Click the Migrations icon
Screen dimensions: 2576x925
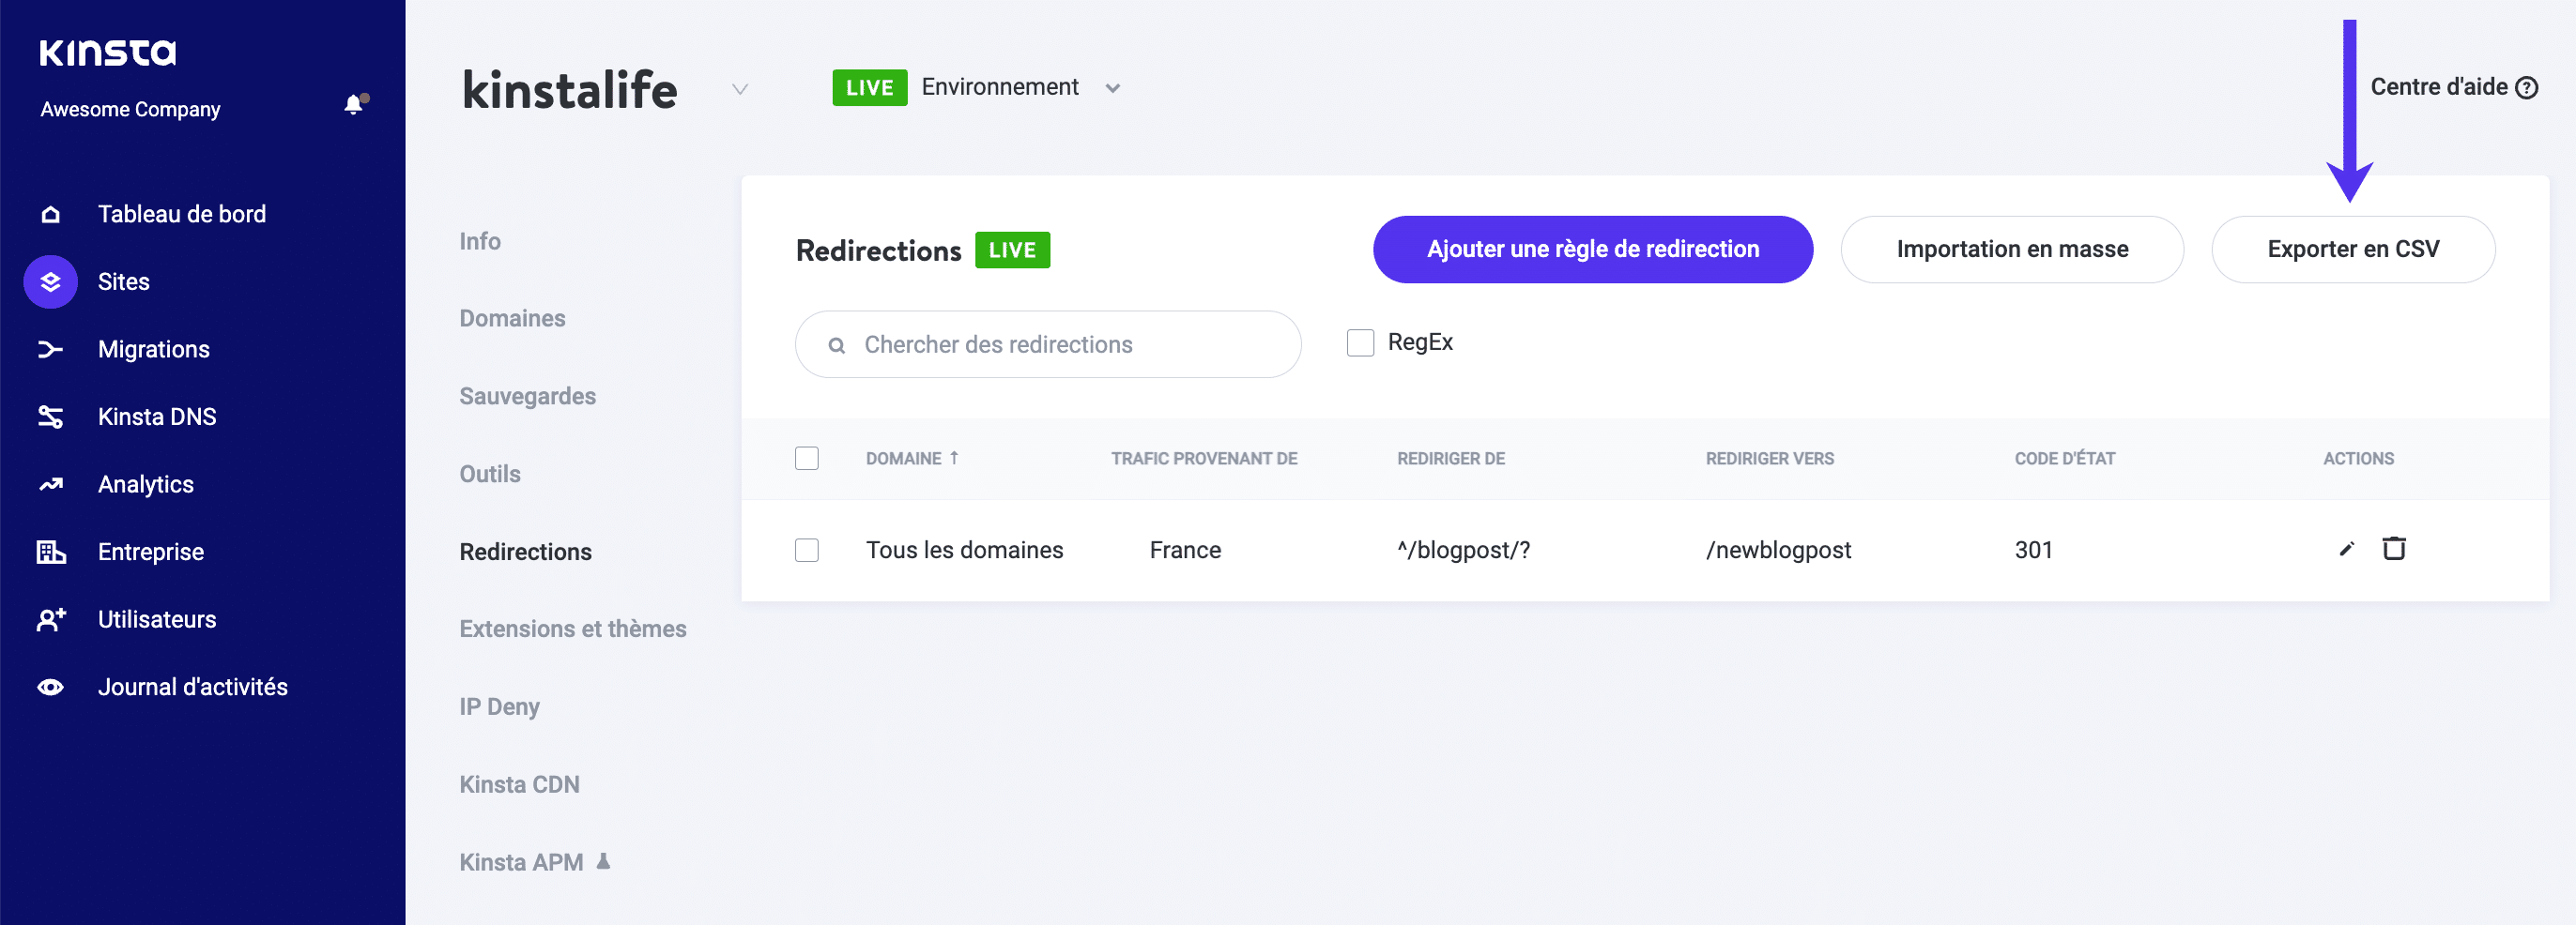click(50, 349)
